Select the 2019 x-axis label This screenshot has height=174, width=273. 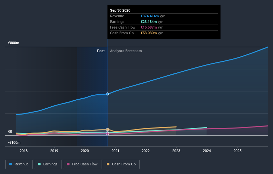(x=54, y=151)
